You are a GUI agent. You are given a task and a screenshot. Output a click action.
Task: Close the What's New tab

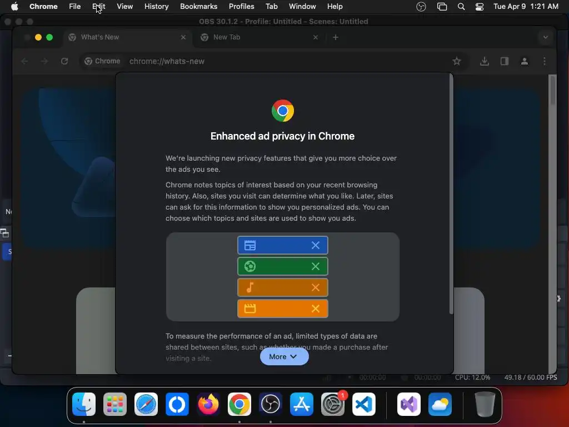pyautogui.click(x=183, y=37)
